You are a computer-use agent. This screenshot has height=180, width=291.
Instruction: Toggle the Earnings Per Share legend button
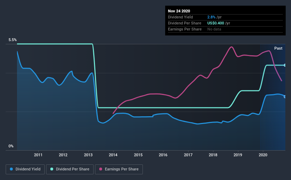pos(119,169)
